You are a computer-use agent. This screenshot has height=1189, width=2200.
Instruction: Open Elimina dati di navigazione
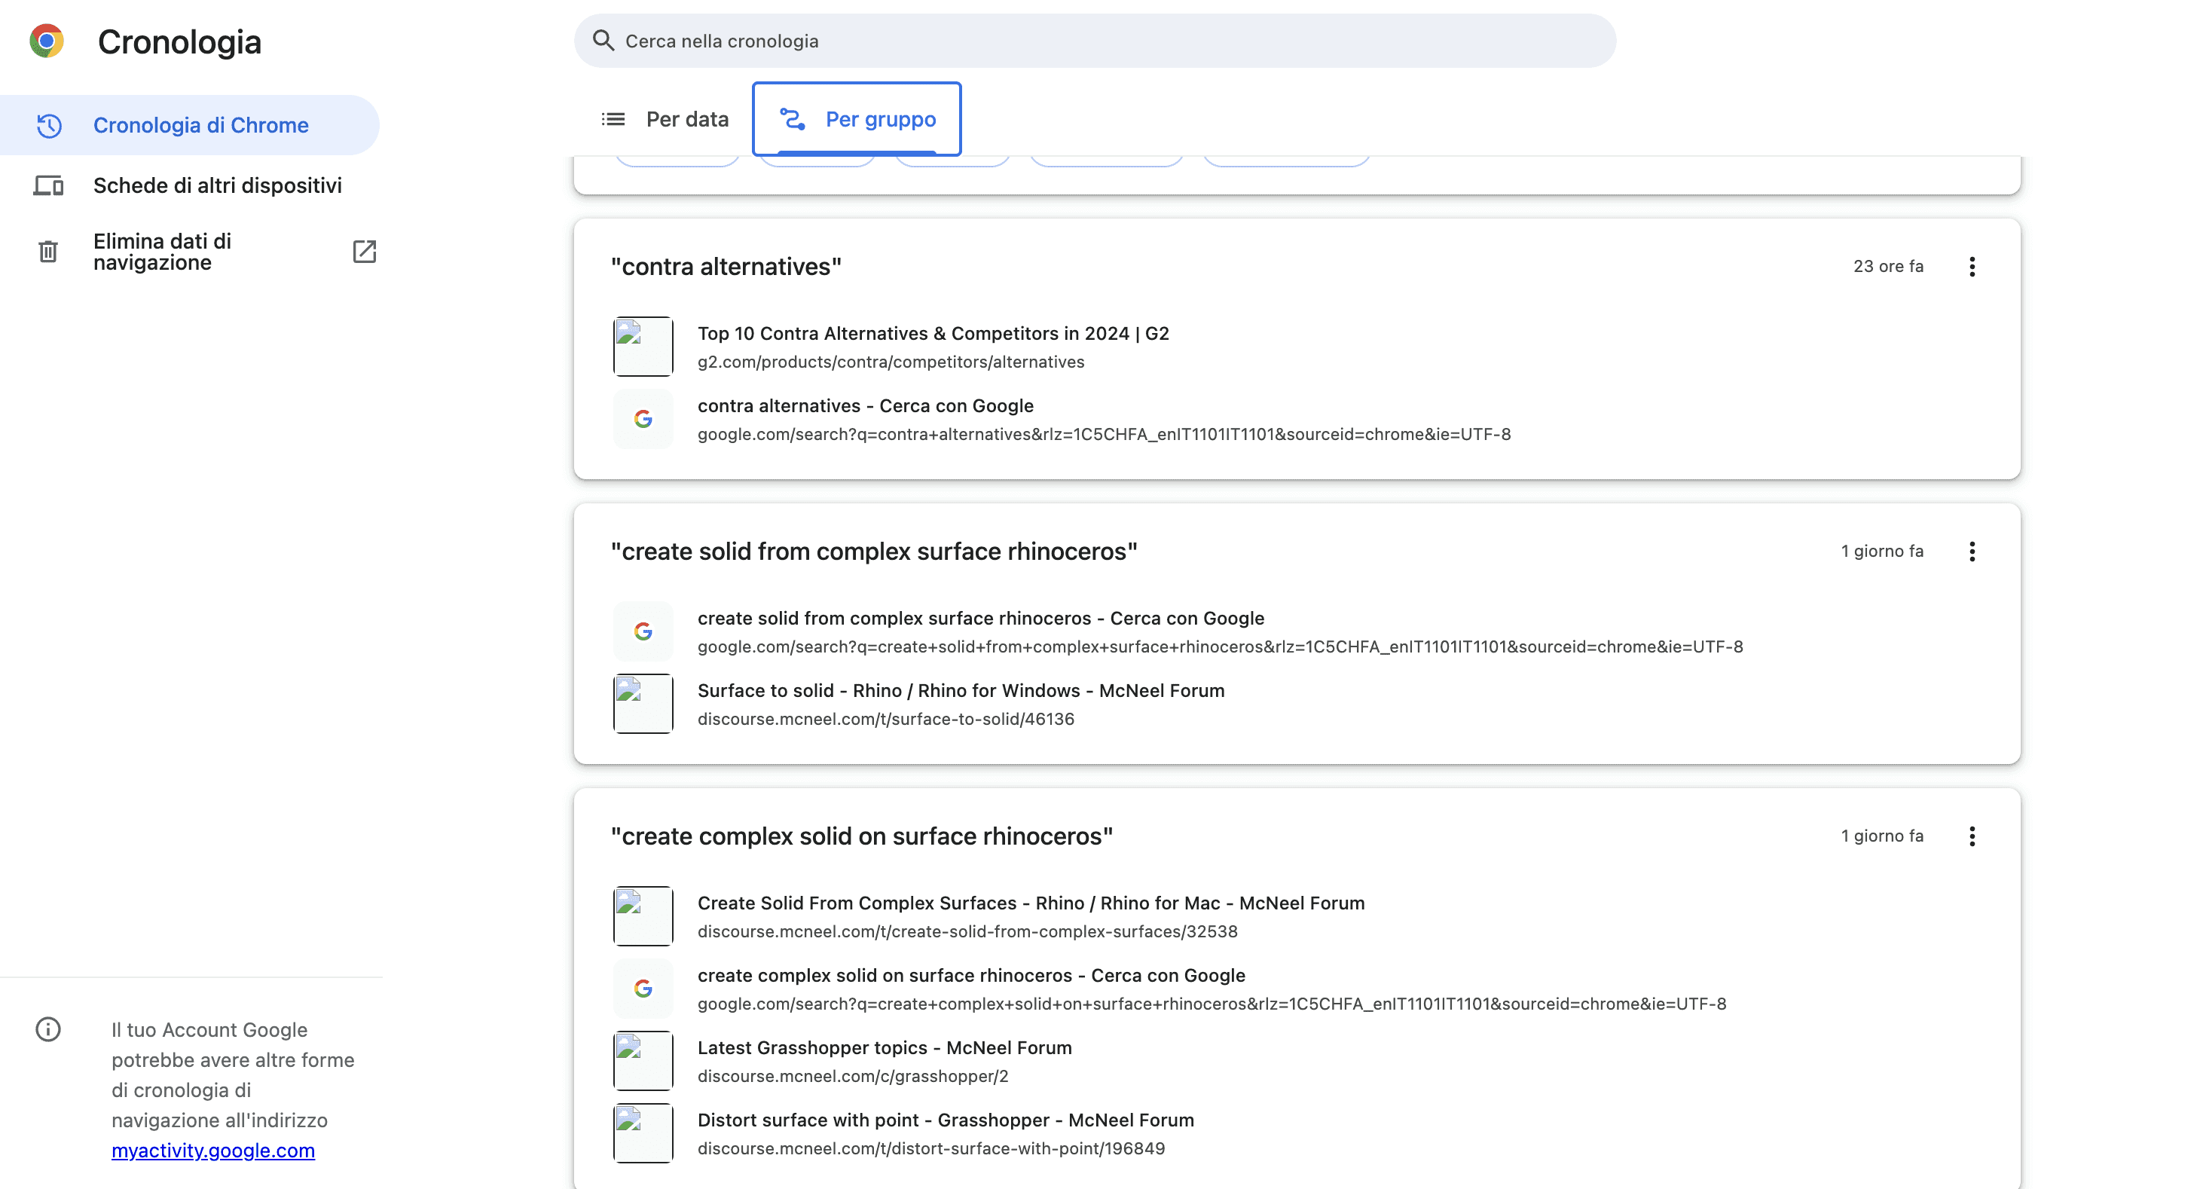190,251
